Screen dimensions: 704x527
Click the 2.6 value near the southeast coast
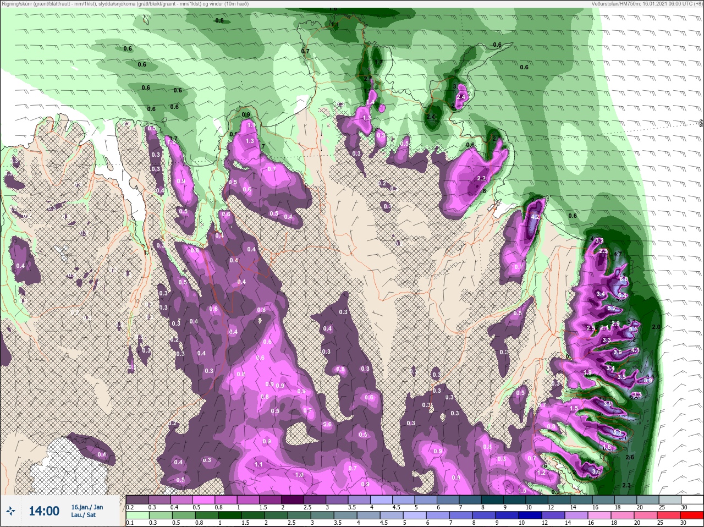(630, 457)
